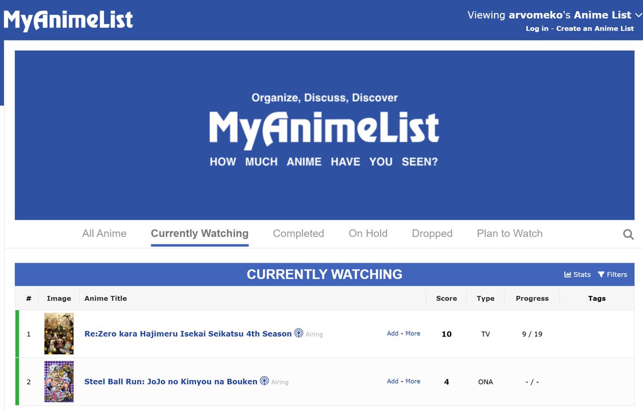Click Create an Anime List link
This screenshot has height=410, width=643.
click(x=595, y=28)
